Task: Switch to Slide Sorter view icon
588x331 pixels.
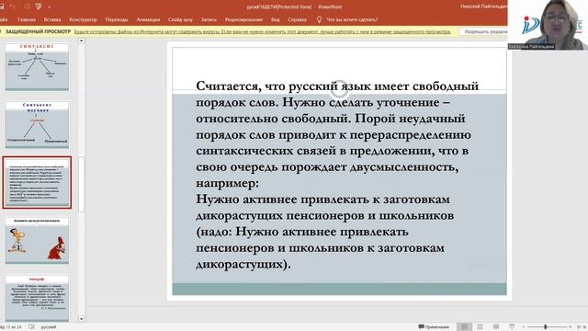Action: (x=480, y=327)
